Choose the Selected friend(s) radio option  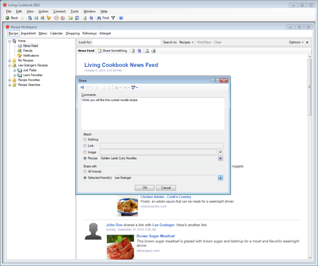pos(85,178)
